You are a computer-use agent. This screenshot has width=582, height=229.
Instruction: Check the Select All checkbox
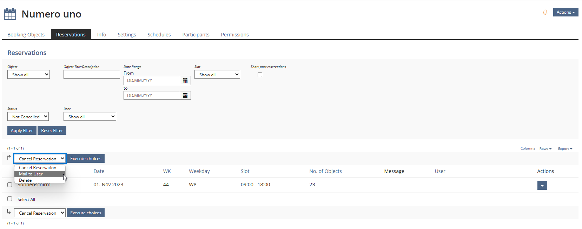click(10, 199)
